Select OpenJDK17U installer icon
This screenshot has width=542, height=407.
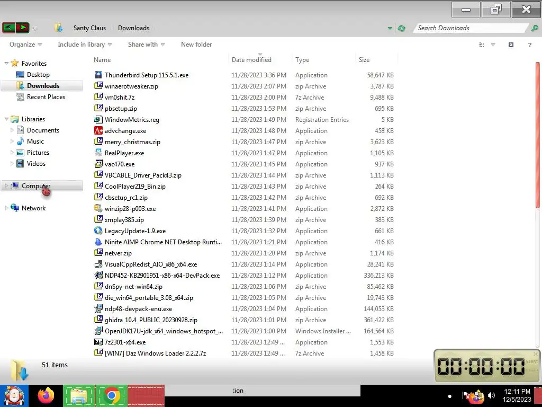[x=98, y=331]
